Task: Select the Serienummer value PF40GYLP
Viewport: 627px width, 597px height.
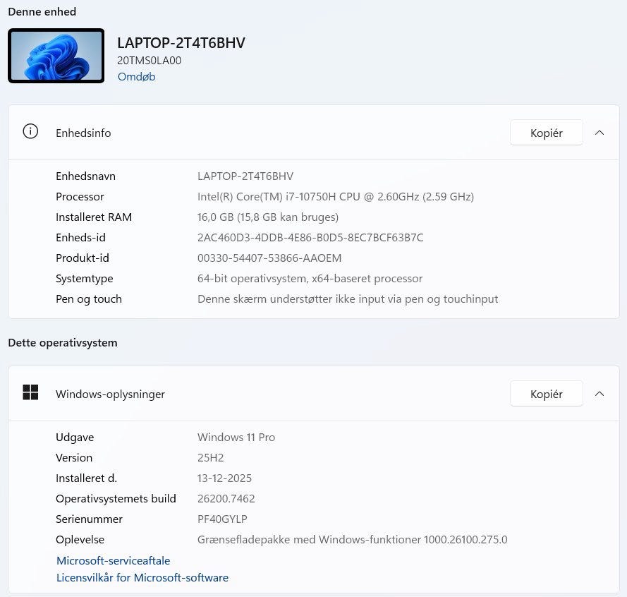Action: [222, 519]
